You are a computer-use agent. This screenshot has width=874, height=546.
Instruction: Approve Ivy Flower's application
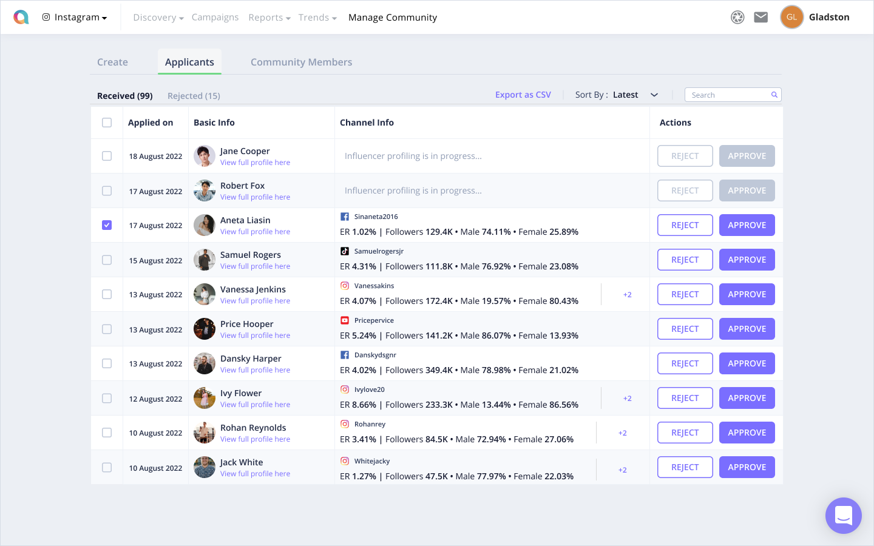pos(747,398)
